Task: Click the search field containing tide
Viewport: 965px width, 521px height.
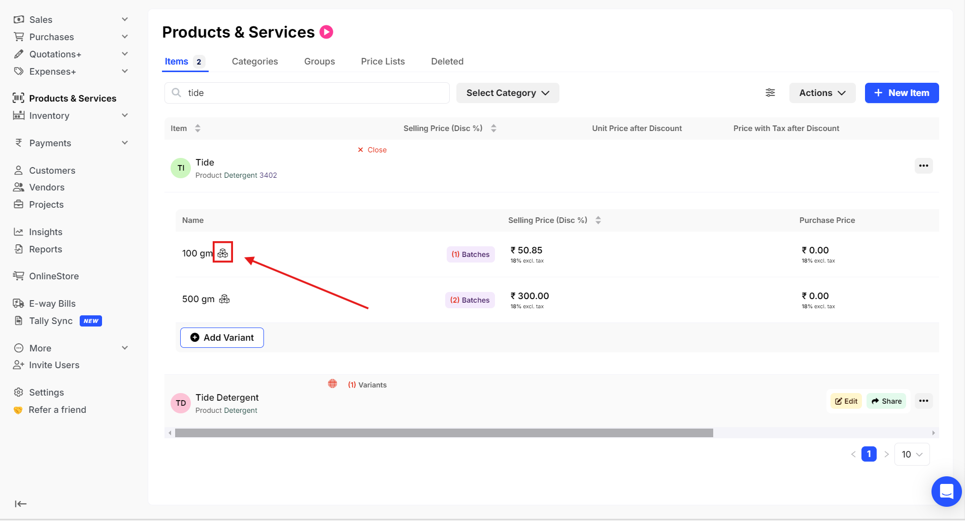Action: [x=315, y=93]
